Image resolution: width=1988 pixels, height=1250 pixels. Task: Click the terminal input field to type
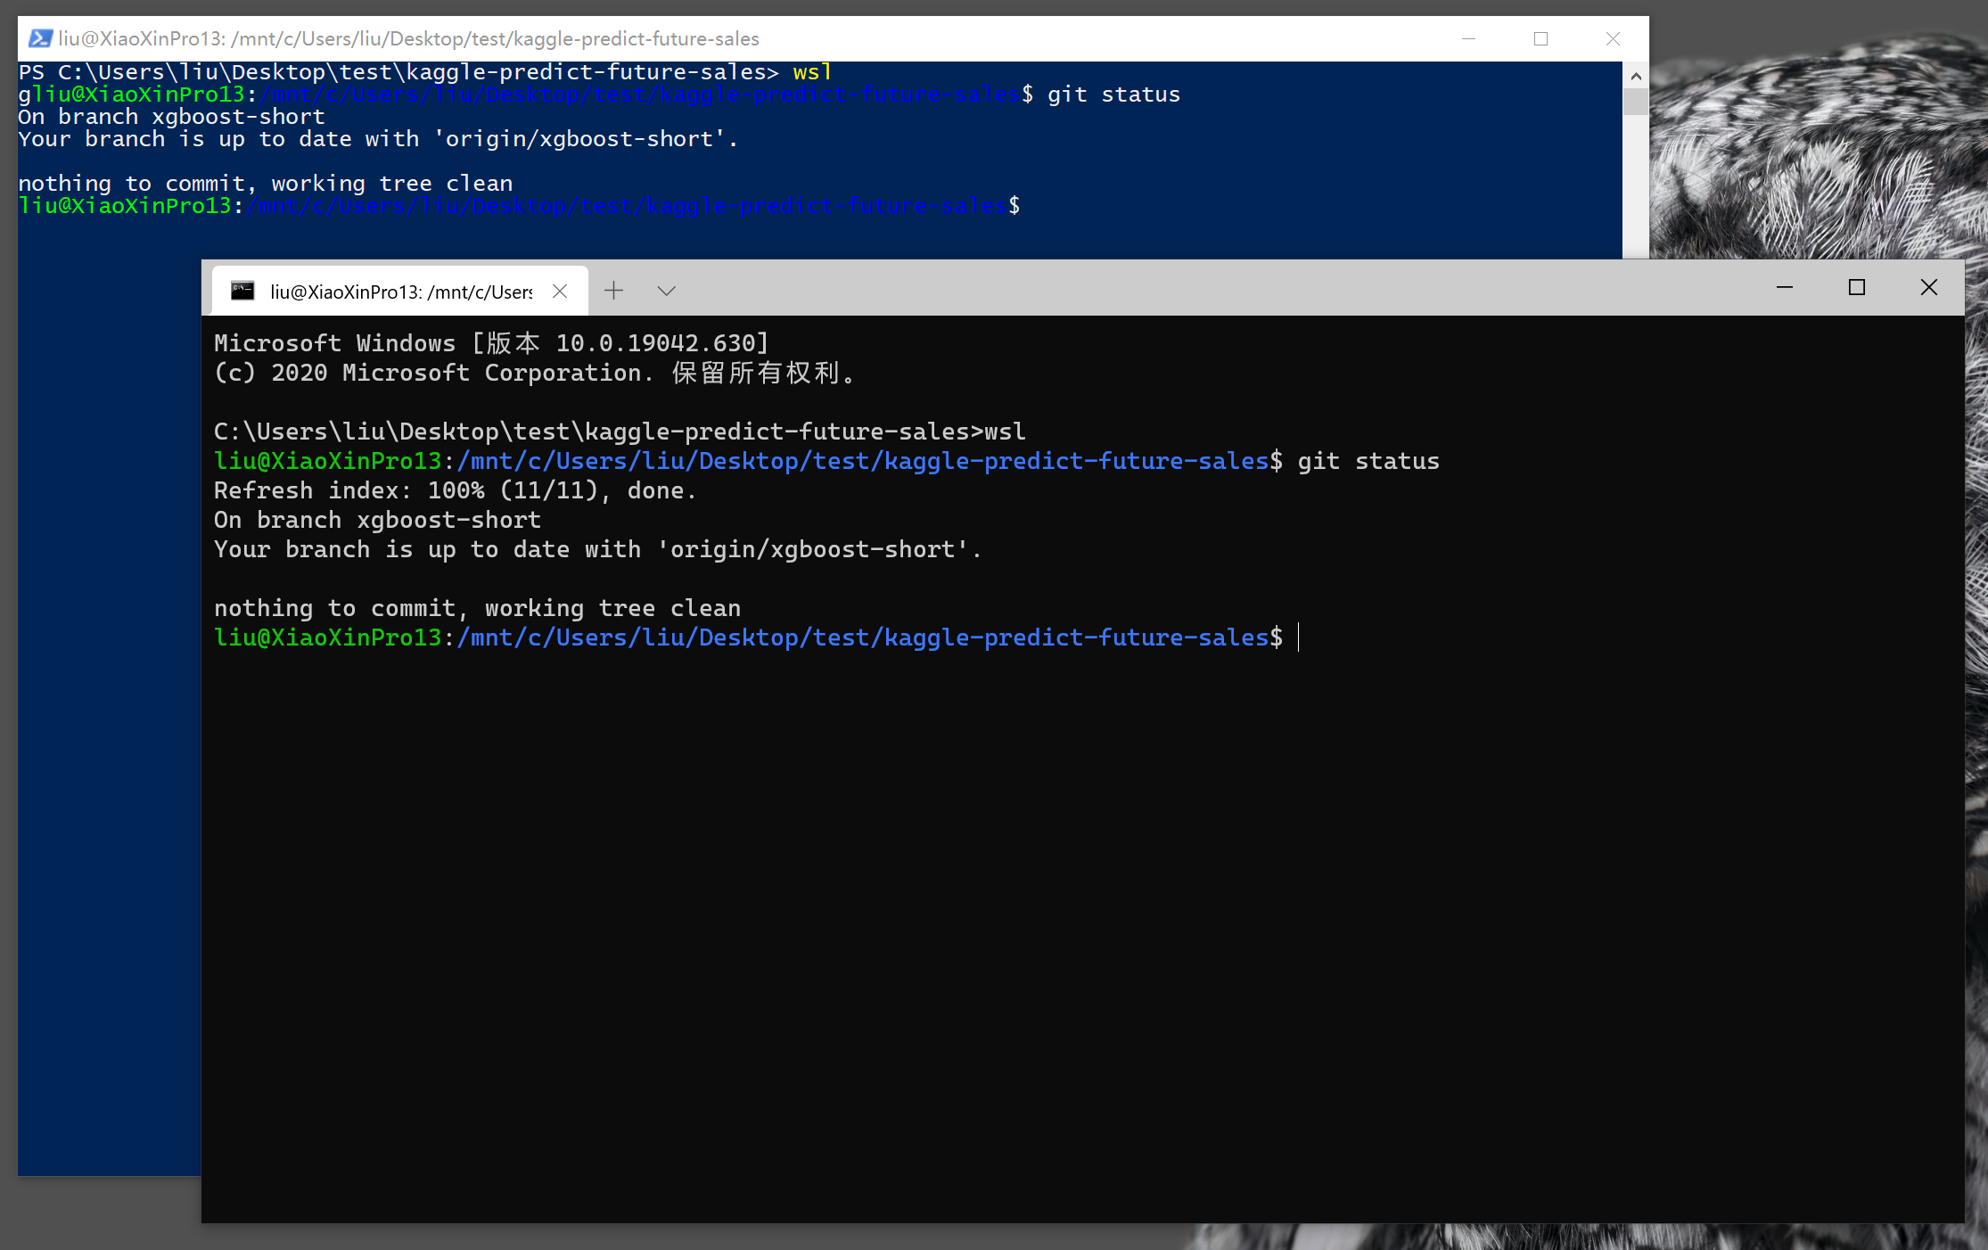click(1297, 637)
